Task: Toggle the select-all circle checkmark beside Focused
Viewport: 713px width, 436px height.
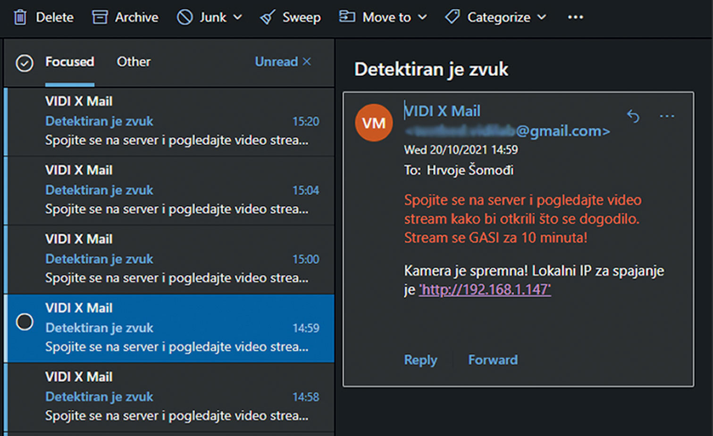Action: [x=25, y=63]
